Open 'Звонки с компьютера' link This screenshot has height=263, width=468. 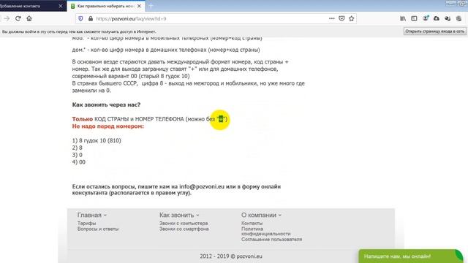pos(184,223)
